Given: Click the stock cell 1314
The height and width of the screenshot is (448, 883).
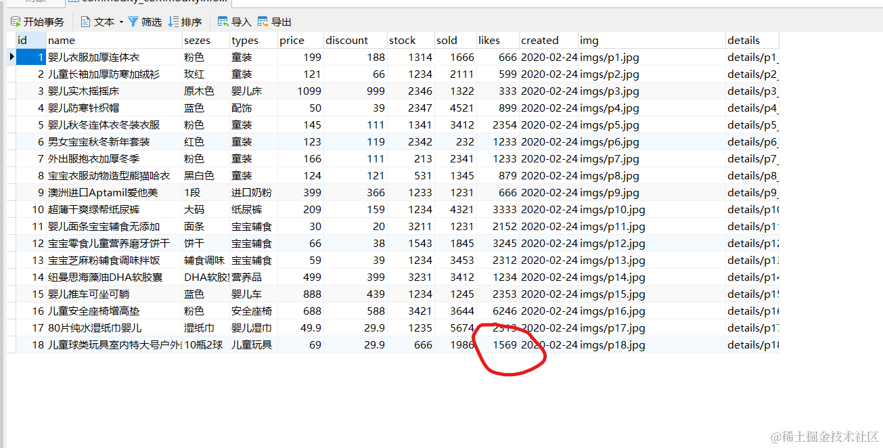Looking at the screenshot, I should point(411,58).
